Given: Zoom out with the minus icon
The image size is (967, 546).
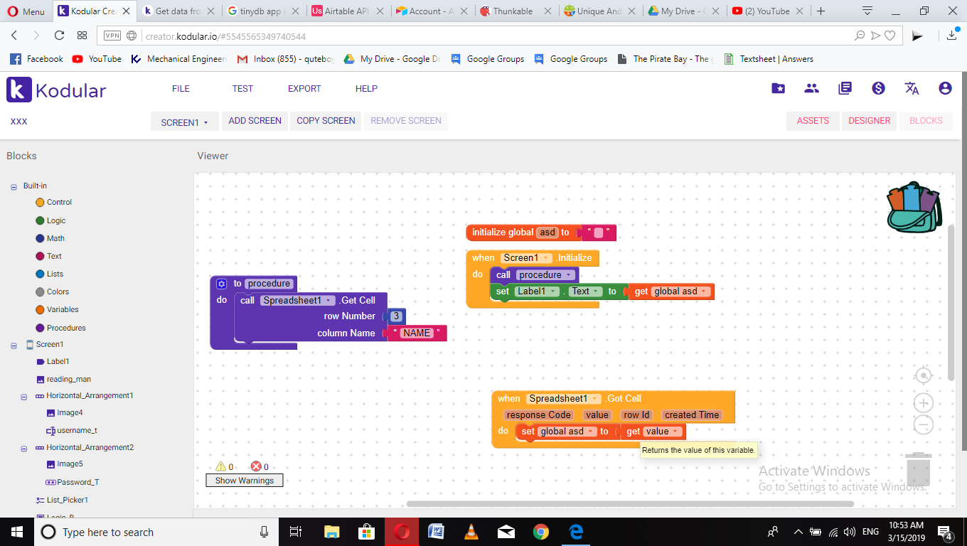Looking at the screenshot, I should (x=923, y=425).
